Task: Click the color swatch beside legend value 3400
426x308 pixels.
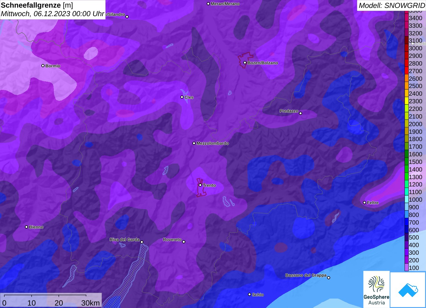Action: click(x=406, y=18)
